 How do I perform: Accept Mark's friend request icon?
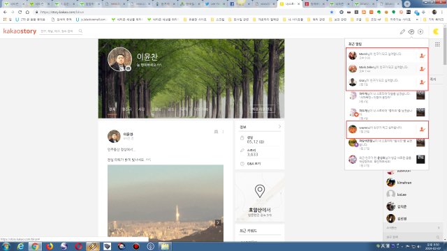pos(422,69)
